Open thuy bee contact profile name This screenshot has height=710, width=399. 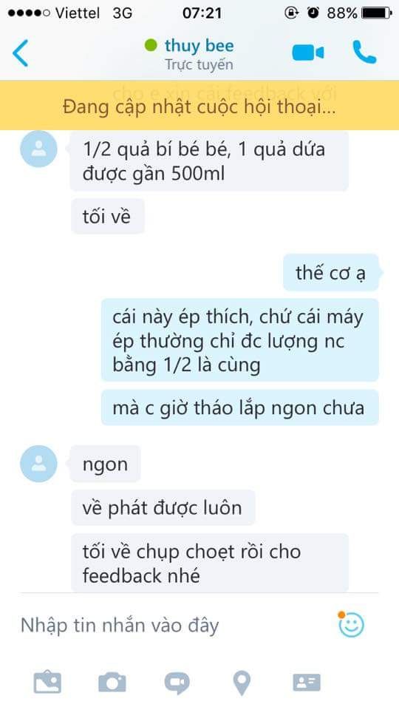[x=199, y=45]
